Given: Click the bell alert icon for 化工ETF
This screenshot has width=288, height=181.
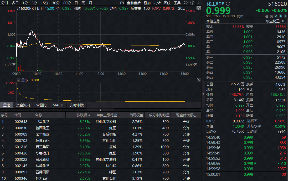Looking at the screenshot, I should [x=281, y=16].
